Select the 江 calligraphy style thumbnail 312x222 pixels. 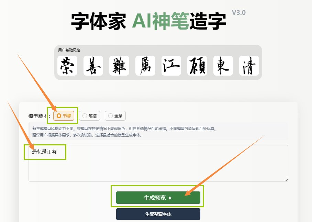click(x=171, y=66)
